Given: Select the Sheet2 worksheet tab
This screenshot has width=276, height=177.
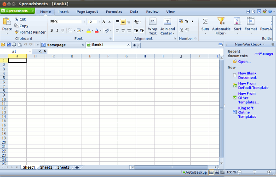Looking at the screenshot, I should (46, 167).
